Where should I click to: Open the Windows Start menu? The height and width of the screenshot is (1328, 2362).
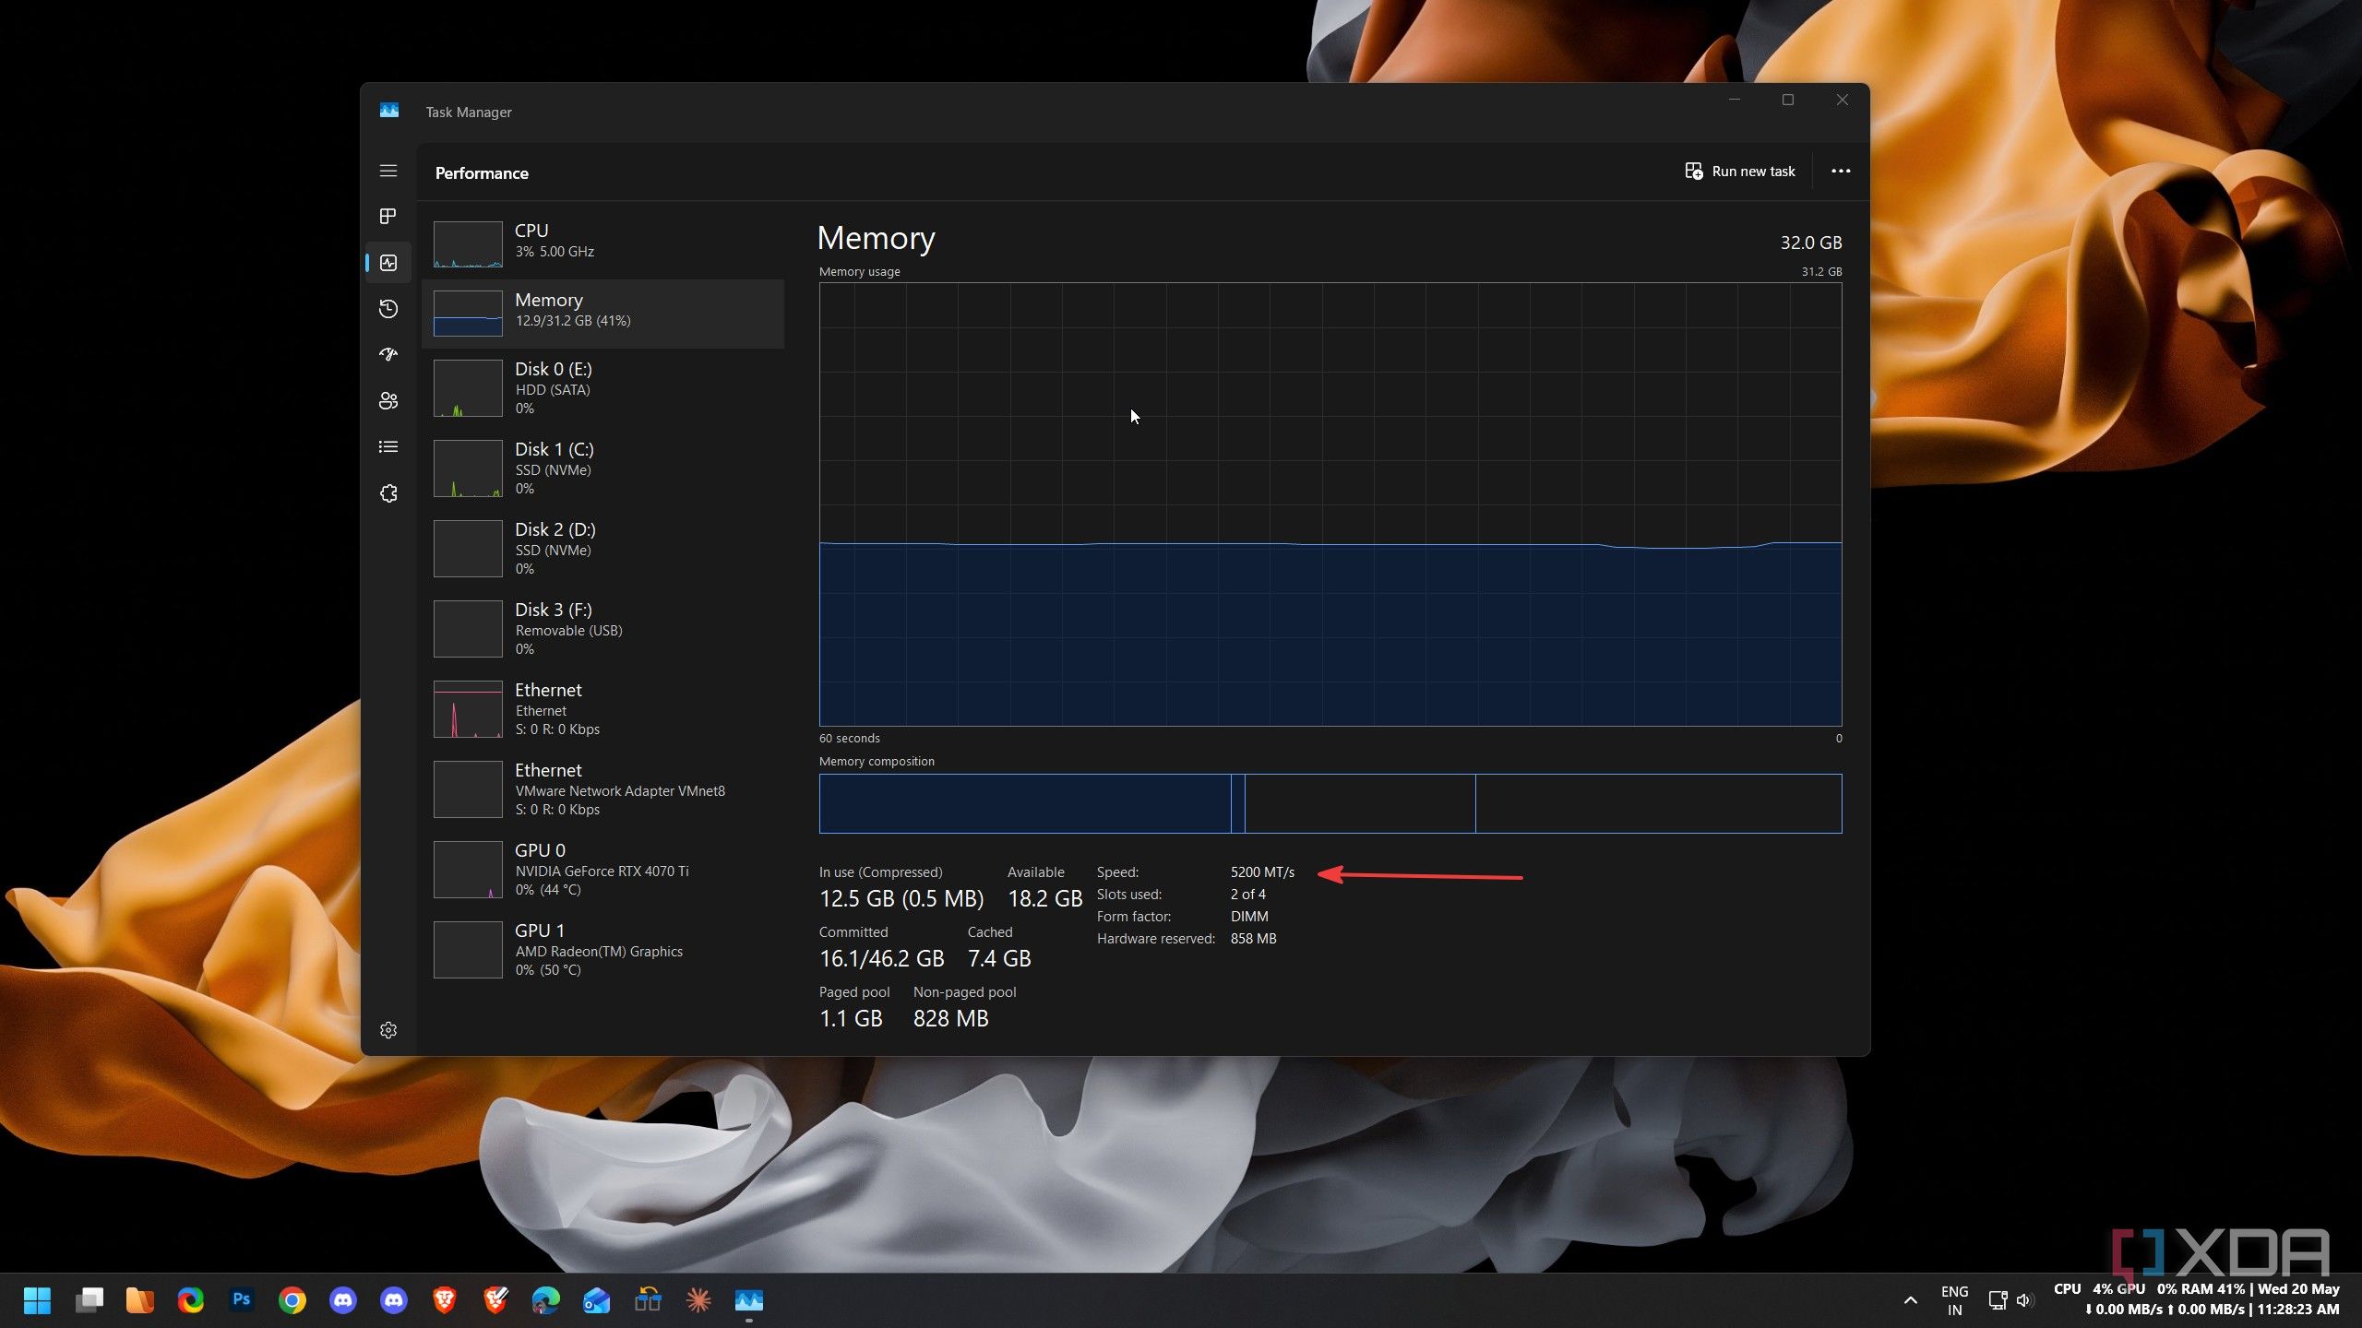37,1300
